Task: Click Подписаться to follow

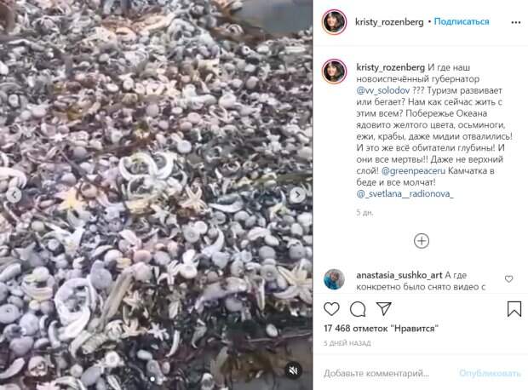Action: pos(462,21)
